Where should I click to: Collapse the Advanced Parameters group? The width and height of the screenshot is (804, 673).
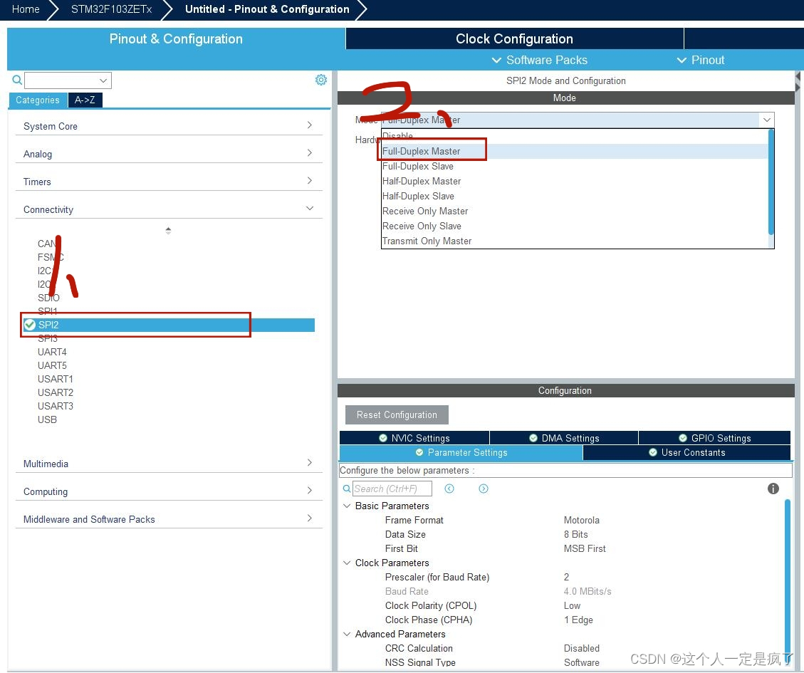click(x=347, y=634)
